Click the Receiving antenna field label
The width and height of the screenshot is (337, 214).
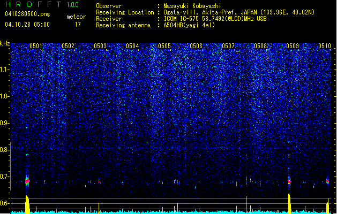point(123,25)
